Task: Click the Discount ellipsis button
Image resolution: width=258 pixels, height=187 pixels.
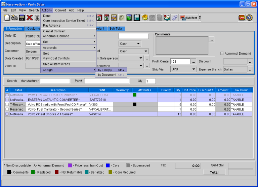Action: pos(250,62)
